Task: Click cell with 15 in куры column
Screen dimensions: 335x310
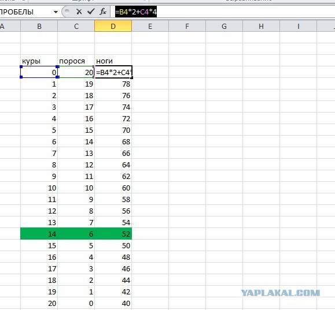Action: point(39,245)
